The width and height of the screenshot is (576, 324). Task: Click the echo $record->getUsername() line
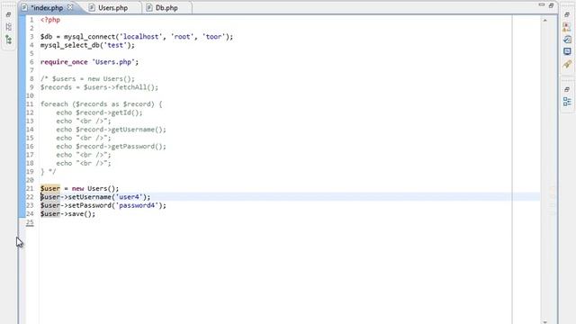click(111, 130)
